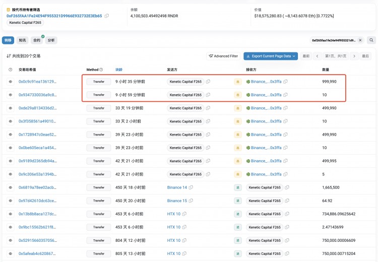Screen dimensions: 378x262
Task: Preview transaction 0x9189d2365db94a eye icon
Action: click(11, 161)
